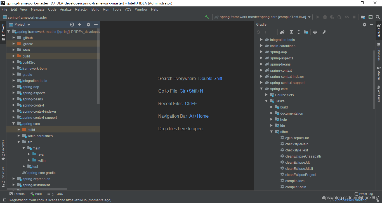382x203 pixels.
Task: Open Search Everywhere magnifier icon
Action: 378,17
